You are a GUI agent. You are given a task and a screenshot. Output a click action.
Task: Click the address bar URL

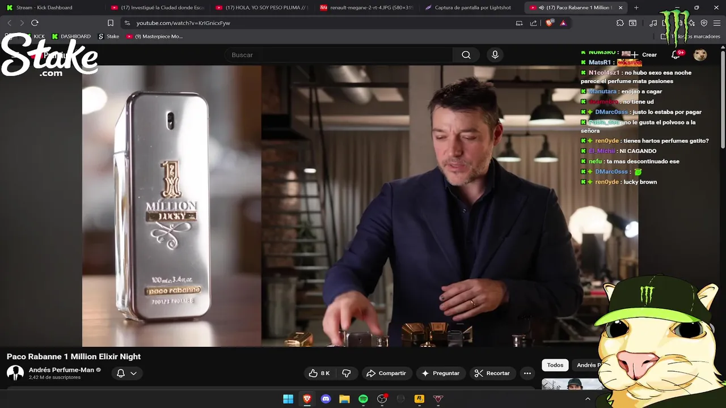[x=183, y=23]
